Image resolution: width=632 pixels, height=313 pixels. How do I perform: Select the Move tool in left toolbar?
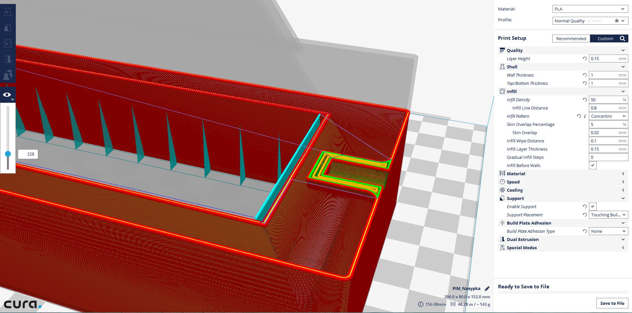8,12
